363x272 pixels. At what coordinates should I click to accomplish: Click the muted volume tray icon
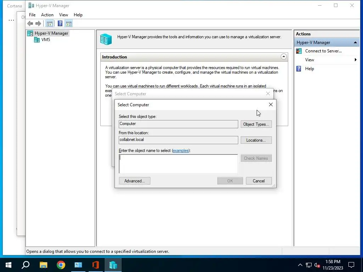coord(317,265)
